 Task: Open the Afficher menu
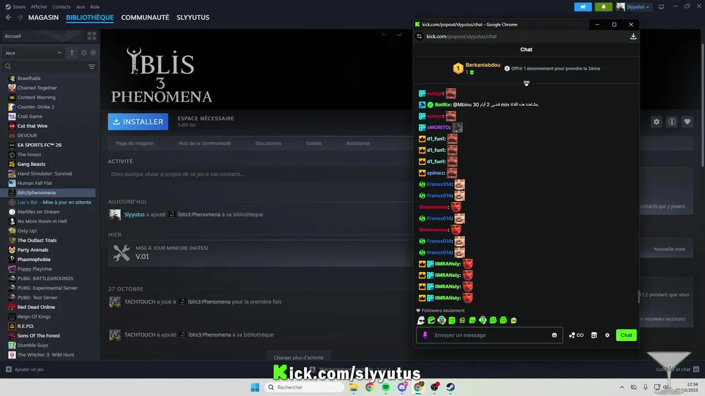pyautogui.click(x=39, y=7)
